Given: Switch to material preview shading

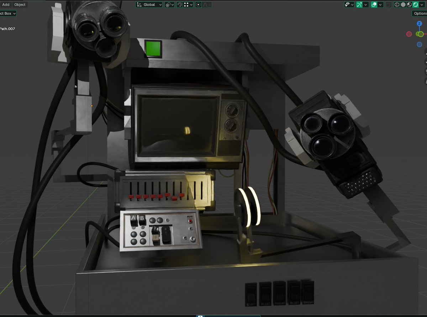Looking at the screenshot, I should (x=409, y=5).
